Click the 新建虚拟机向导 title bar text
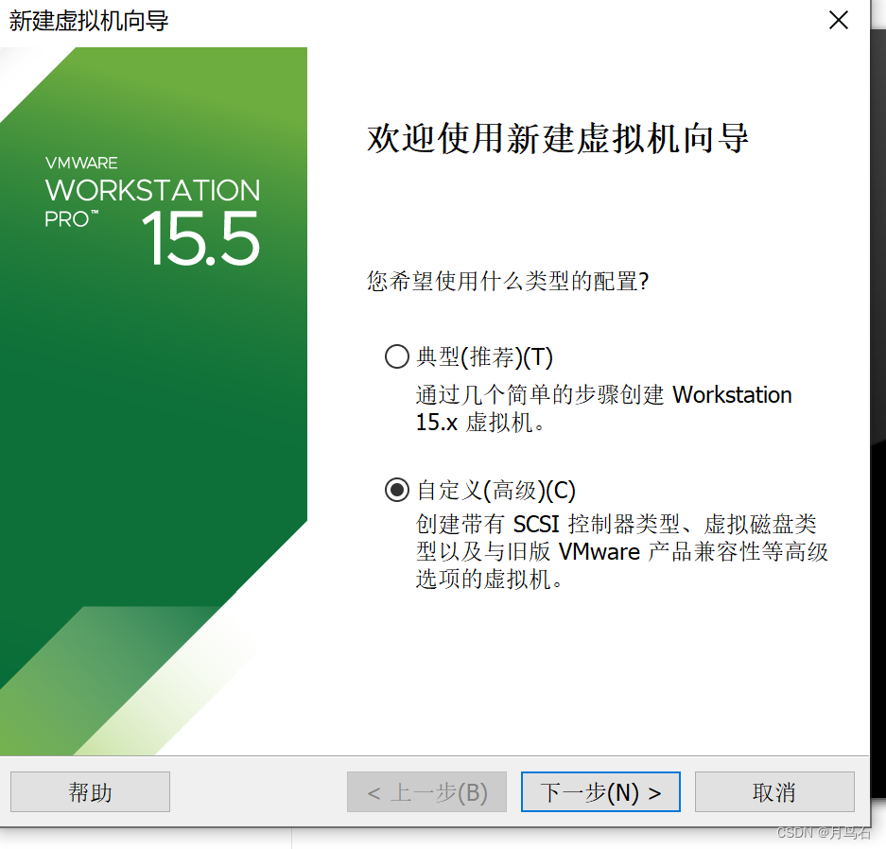This screenshot has width=886, height=849. click(x=89, y=21)
